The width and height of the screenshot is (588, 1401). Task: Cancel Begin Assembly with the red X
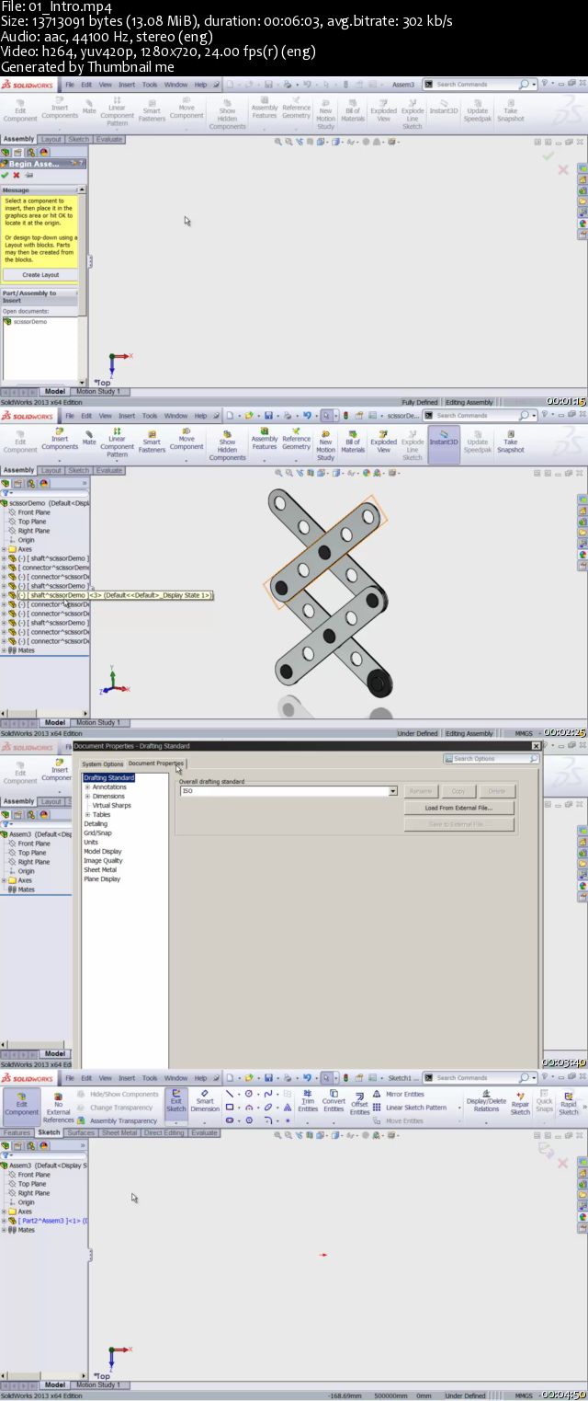[17, 174]
